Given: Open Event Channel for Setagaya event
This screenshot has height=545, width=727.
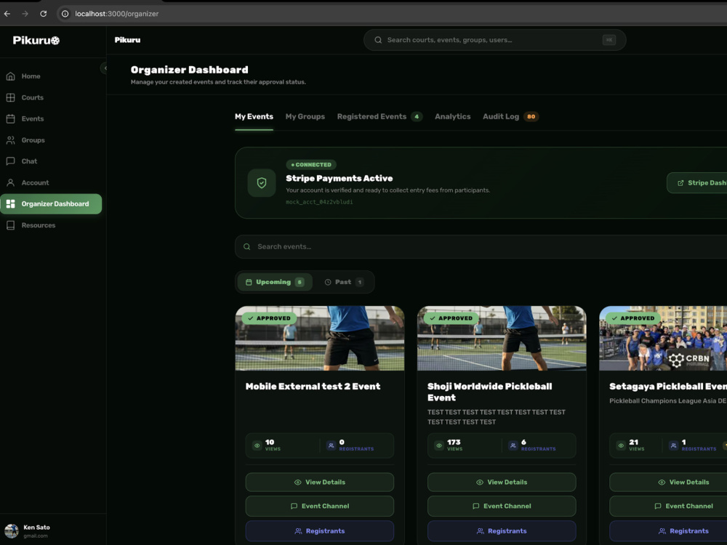Looking at the screenshot, I should coord(668,506).
